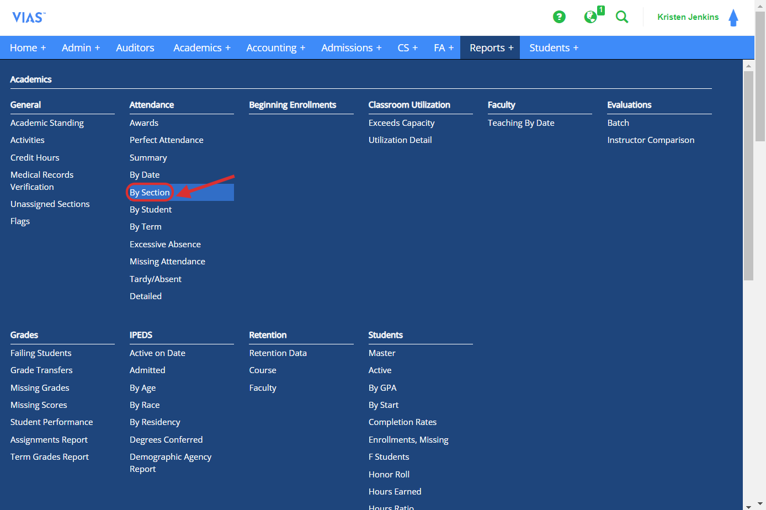Open the Honor Roll student report
Viewport: 766px width, 510px height.
[389, 474]
